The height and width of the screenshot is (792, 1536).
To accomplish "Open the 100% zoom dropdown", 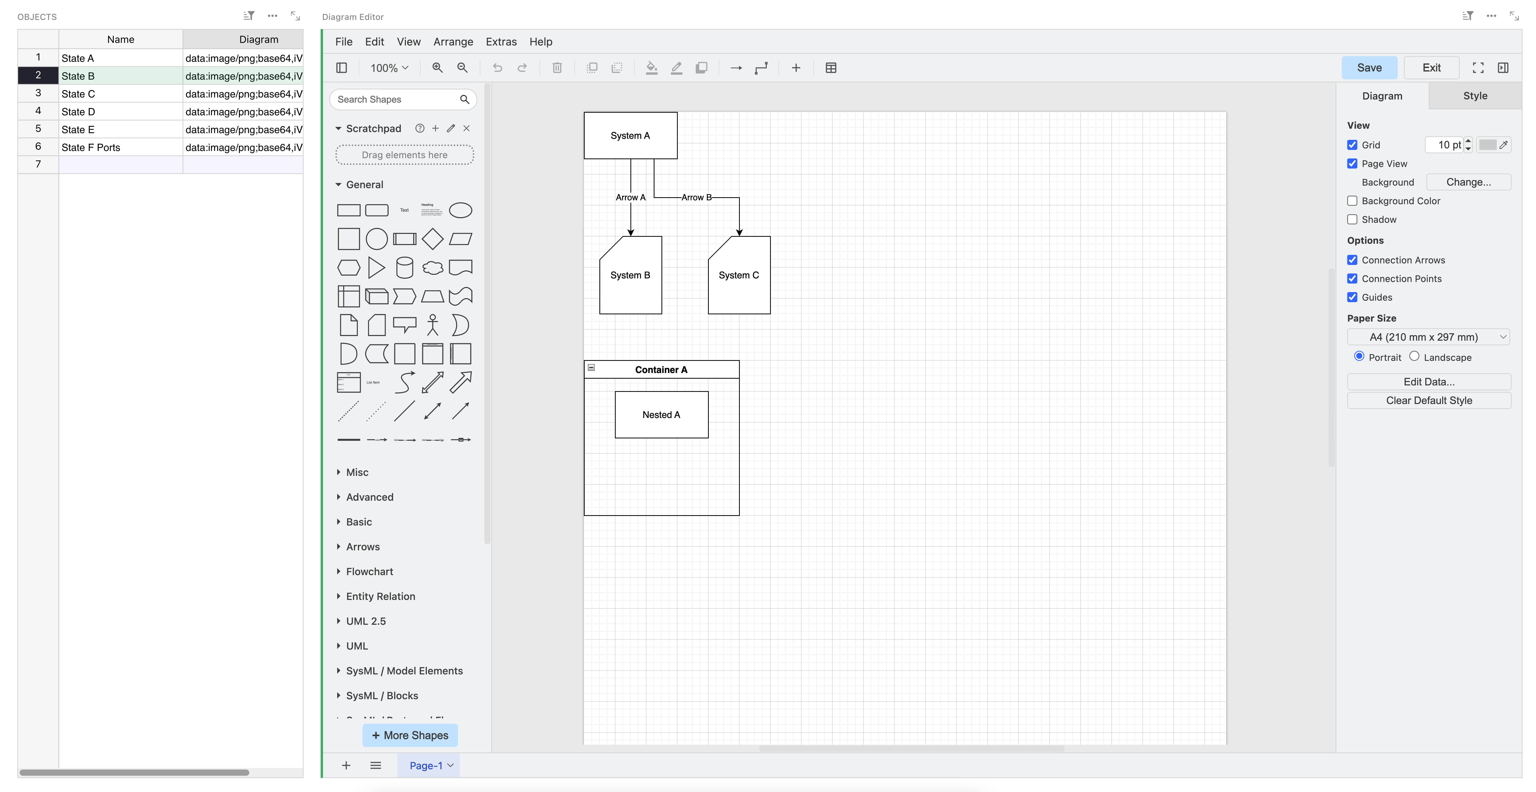I will [x=389, y=68].
